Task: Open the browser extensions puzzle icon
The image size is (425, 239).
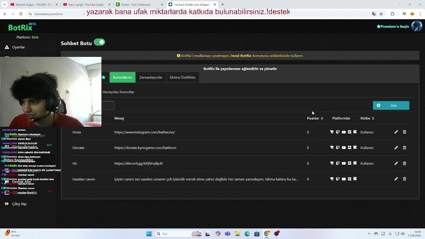Action: click(x=392, y=14)
